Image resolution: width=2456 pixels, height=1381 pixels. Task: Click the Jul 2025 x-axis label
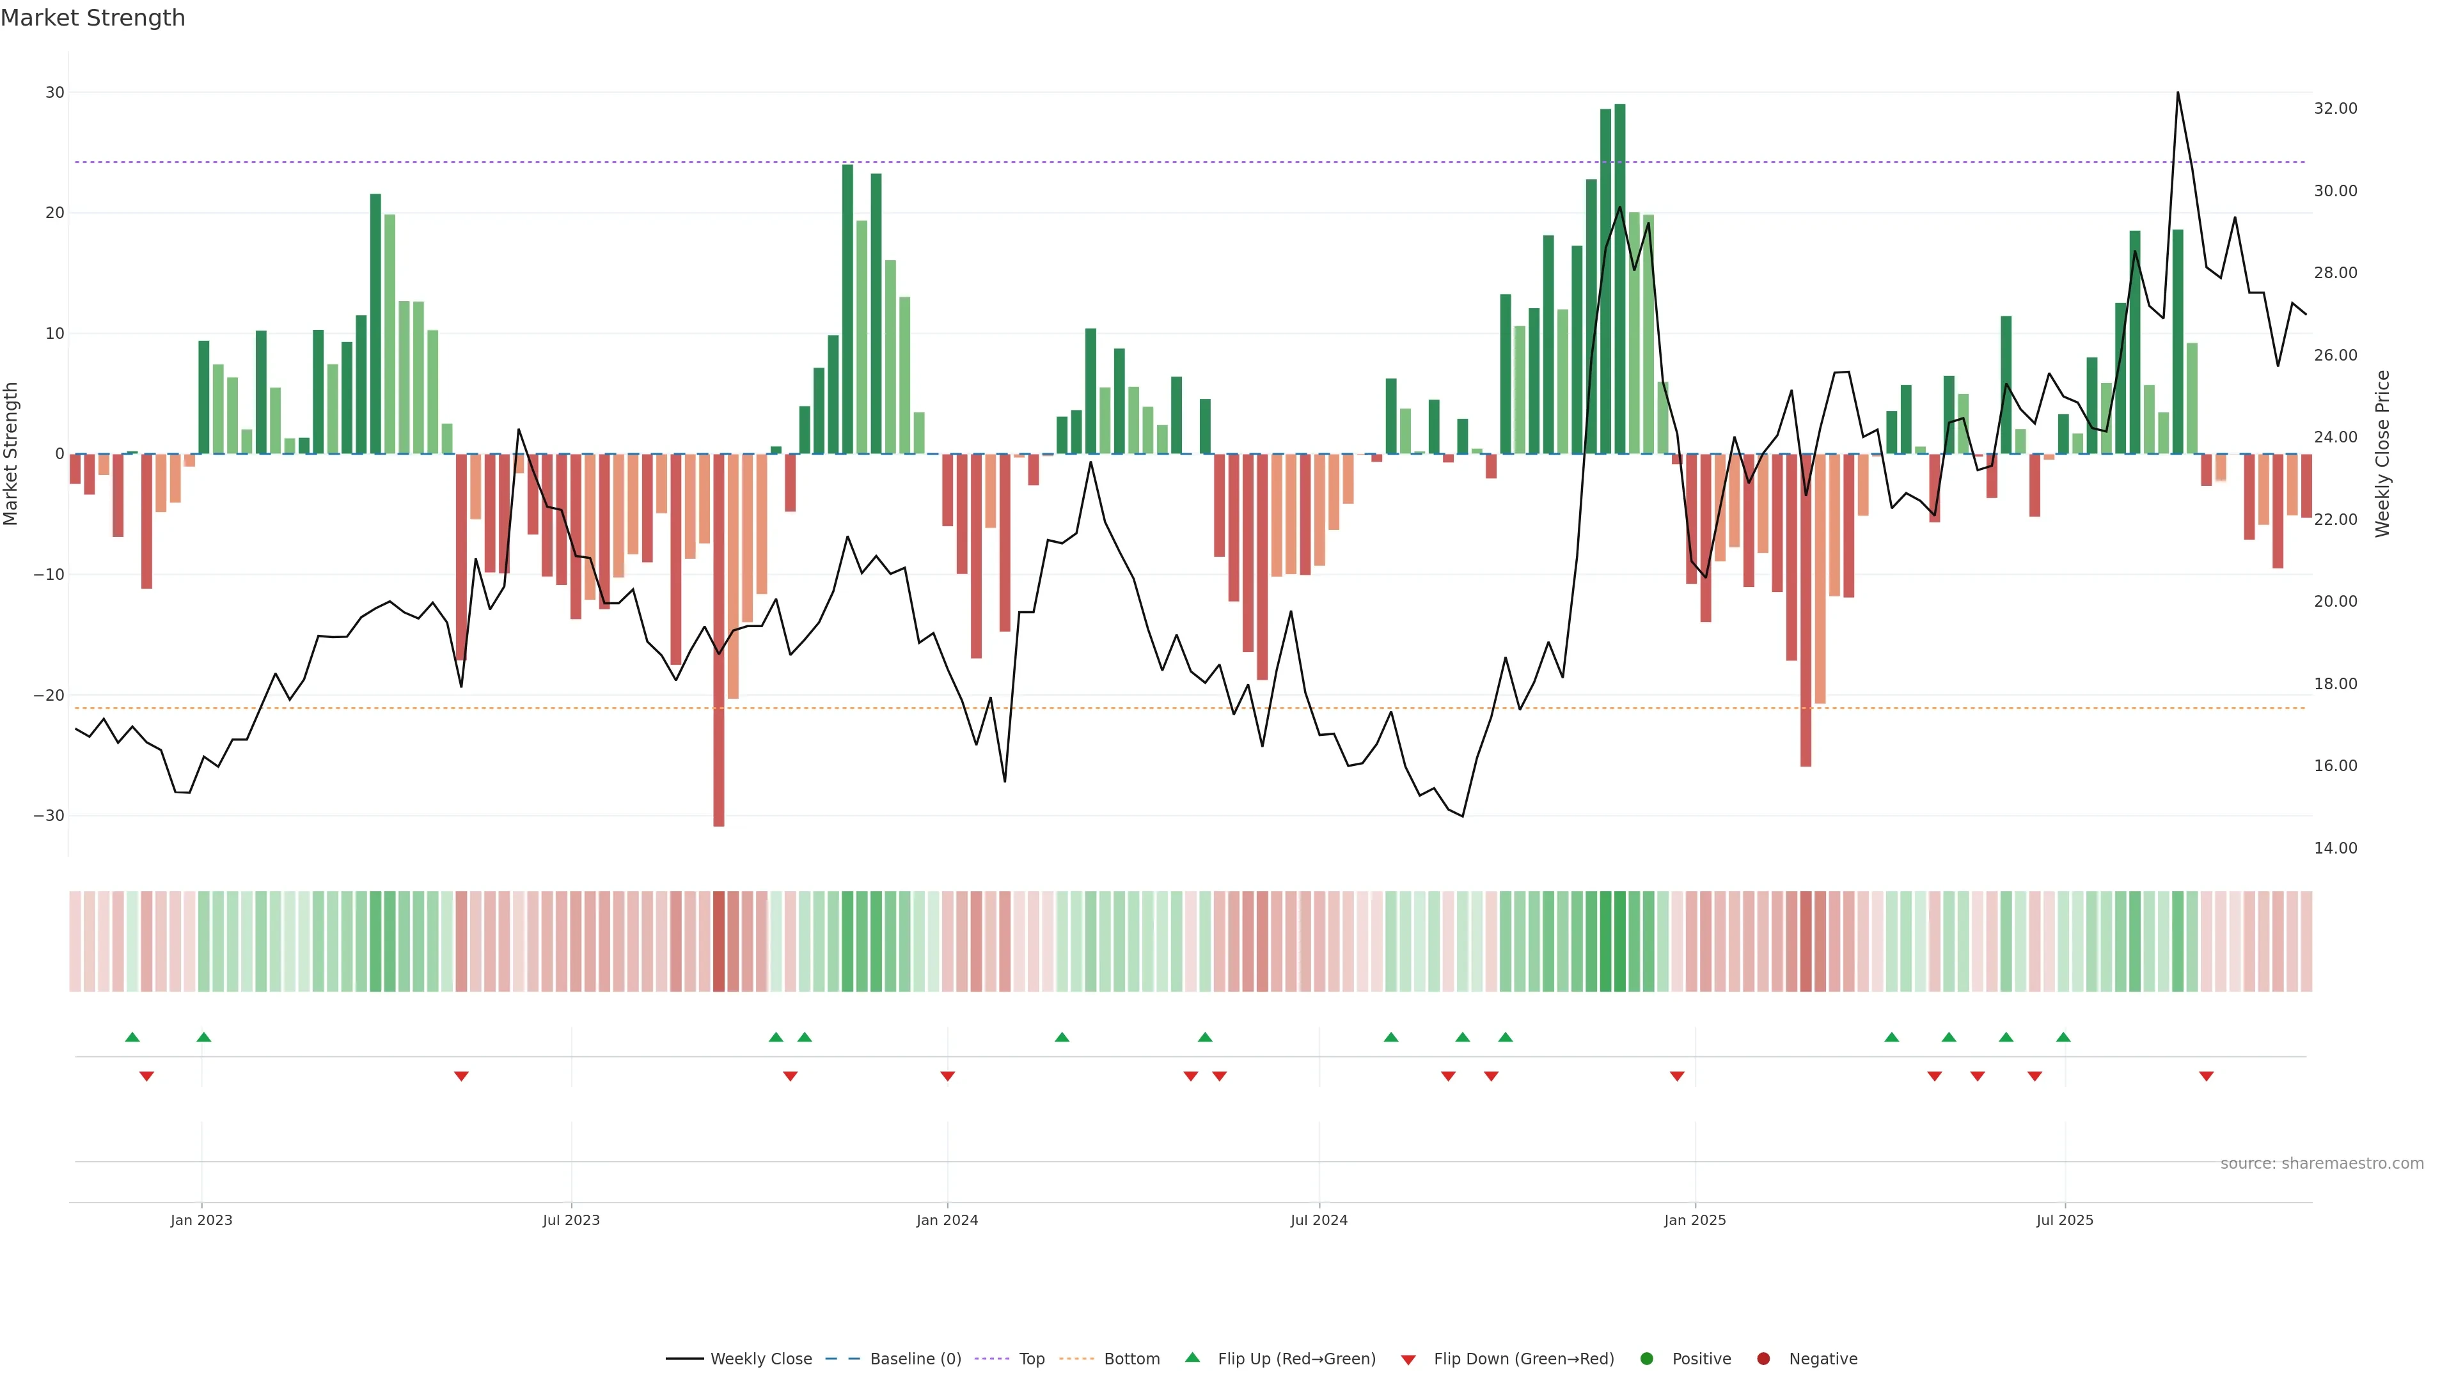(x=2065, y=1220)
